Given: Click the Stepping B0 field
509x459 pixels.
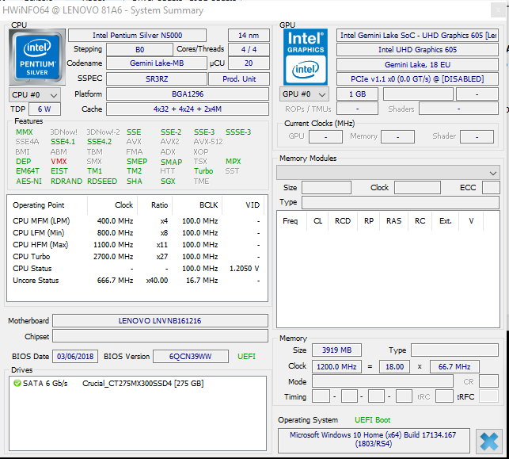Looking at the screenshot, I should (x=139, y=50).
